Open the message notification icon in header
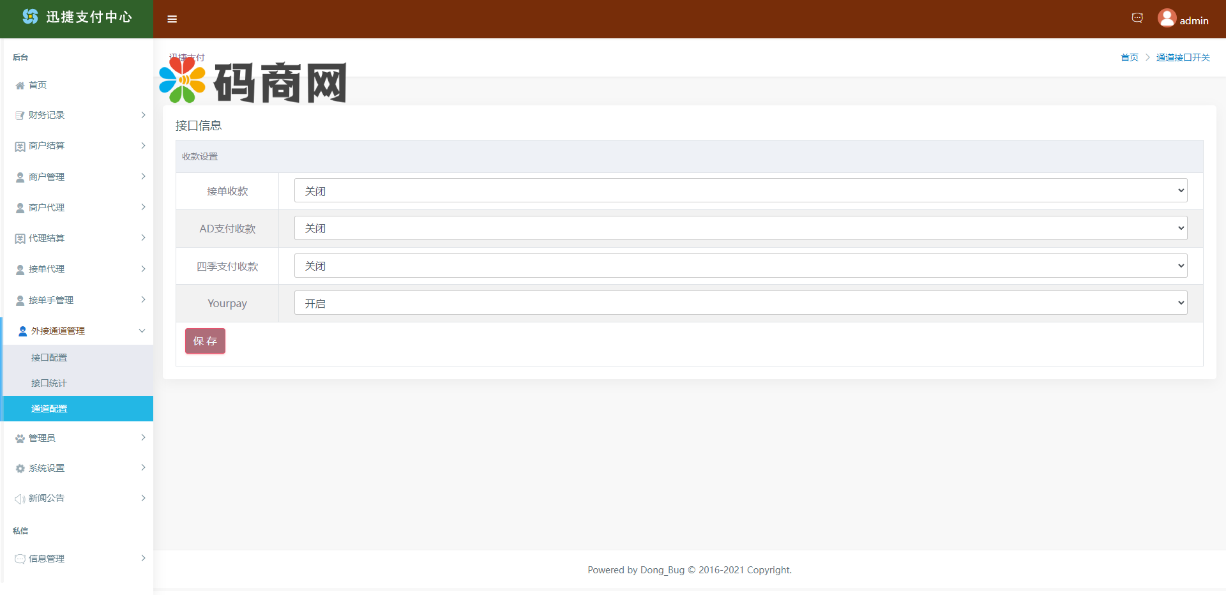This screenshot has width=1226, height=595. coord(1137,18)
